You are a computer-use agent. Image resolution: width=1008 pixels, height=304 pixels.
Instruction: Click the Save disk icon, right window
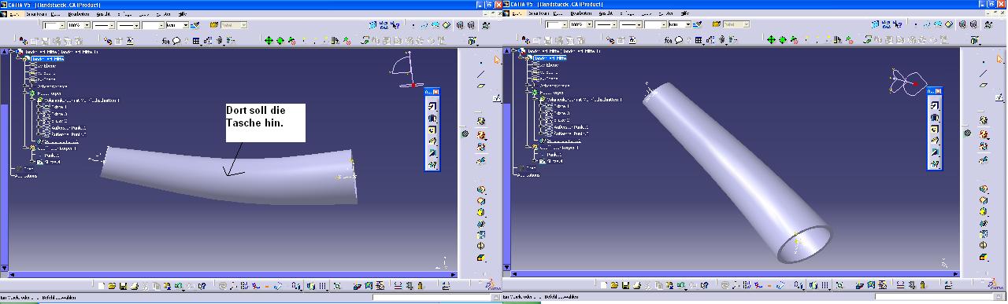626,286
